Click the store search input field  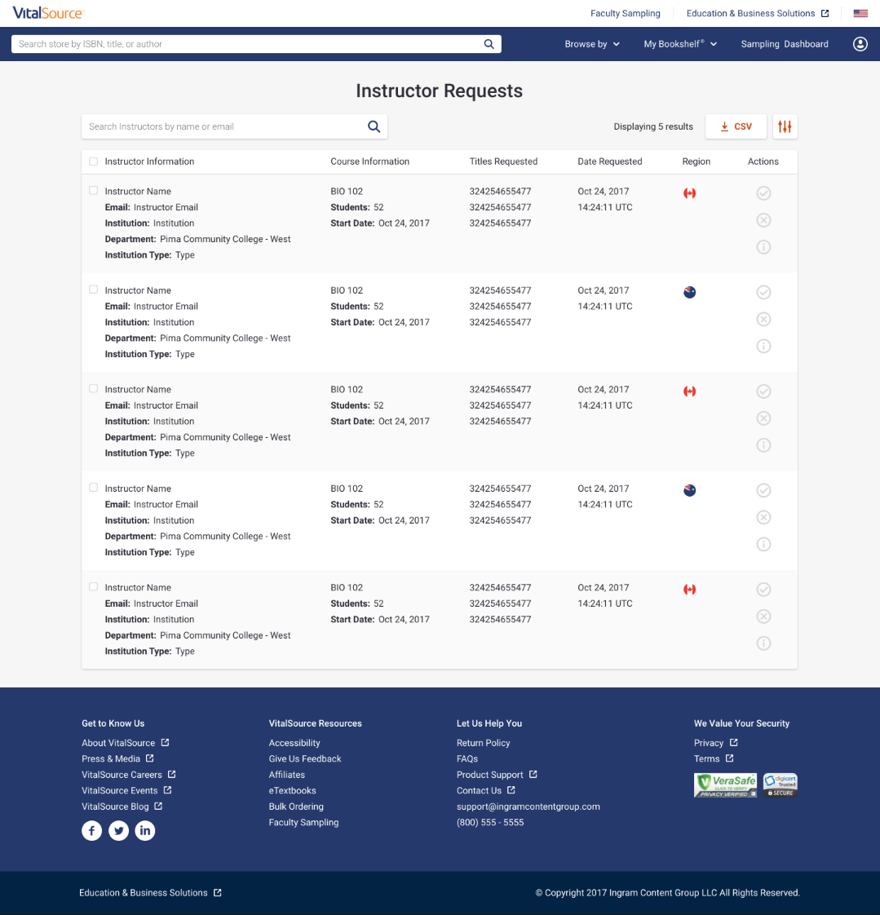(245, 43)
